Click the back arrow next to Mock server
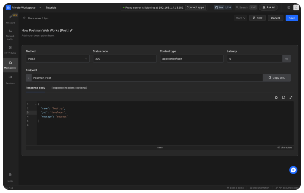The image size is (304, 193). click(x=24, y=18)
